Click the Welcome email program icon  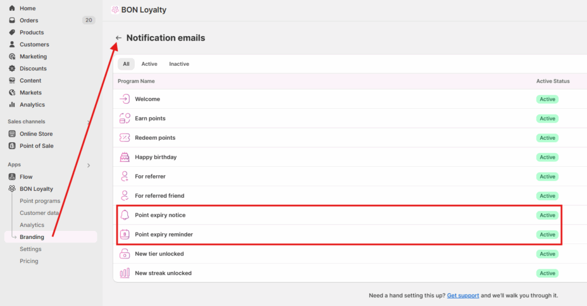(124, 99)
